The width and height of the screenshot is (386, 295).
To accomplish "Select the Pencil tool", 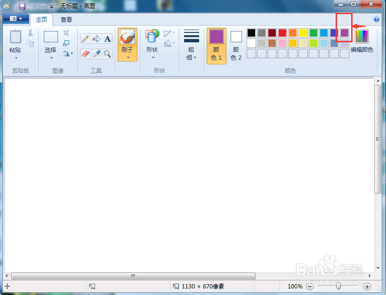I will [85, 39].
